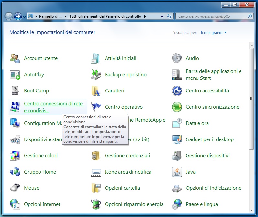Screen dimensions: 258x217
Task: Click the scrollbar down arrow
Action: click(x=252, y=211)
